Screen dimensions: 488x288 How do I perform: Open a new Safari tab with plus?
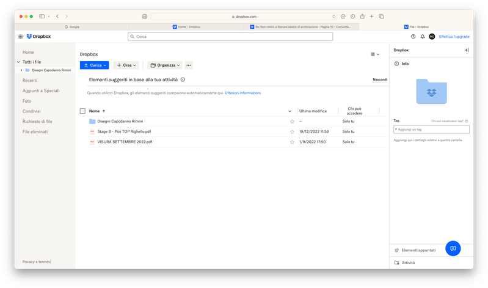pos(371,17)
